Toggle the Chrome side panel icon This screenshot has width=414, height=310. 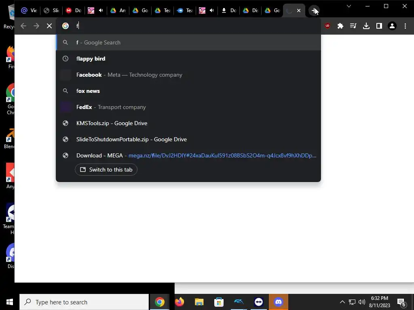pyautogui.click(x=379, y=26)
